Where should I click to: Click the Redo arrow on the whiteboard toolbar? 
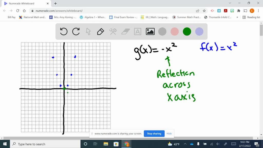click(76, 31)
